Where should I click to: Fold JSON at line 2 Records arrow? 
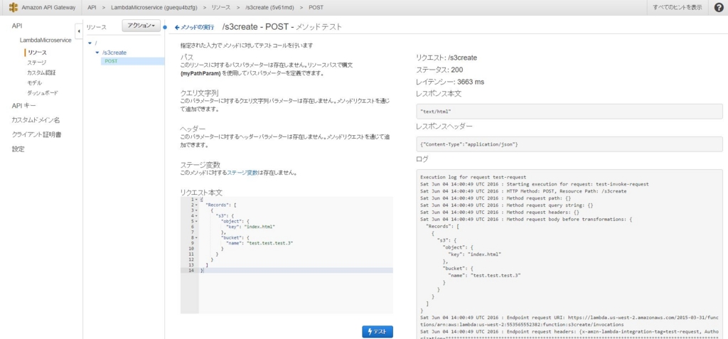pos(196,205)
